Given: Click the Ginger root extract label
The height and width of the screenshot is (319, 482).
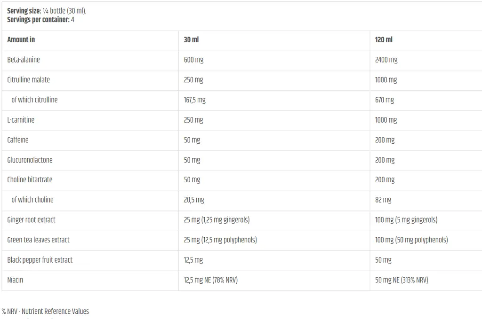Looking at the screenshot, I should (x=31, y=220).
